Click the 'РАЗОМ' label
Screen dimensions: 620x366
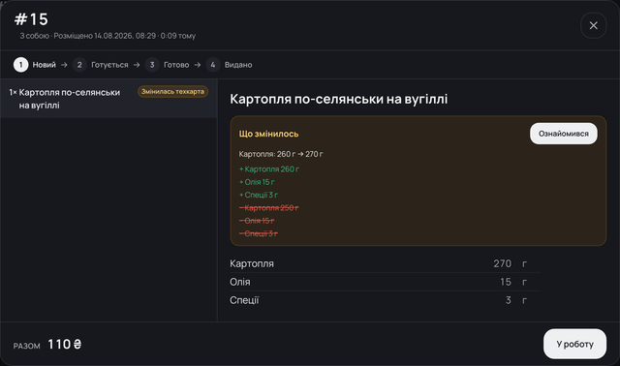coord(26,346)
